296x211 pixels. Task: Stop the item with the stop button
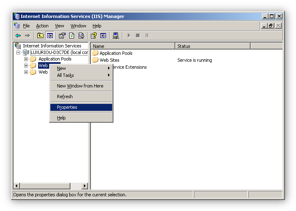coord(138,36)
